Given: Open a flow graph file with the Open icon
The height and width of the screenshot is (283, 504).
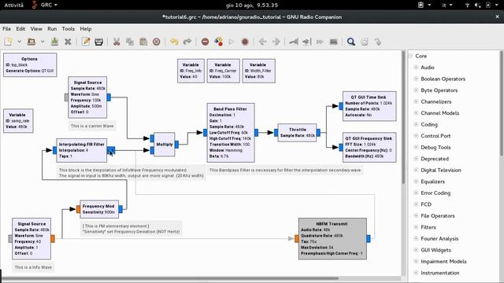Looking at the screenshot, I should [x=31, y=42].
